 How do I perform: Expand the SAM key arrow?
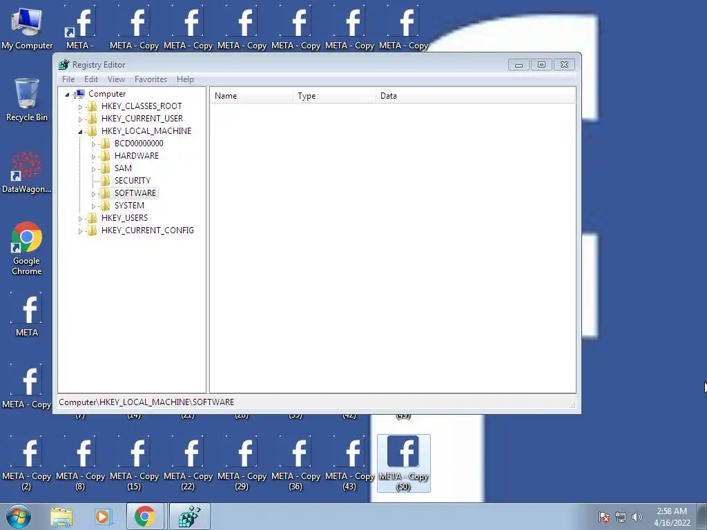click(x=93, y=169)
